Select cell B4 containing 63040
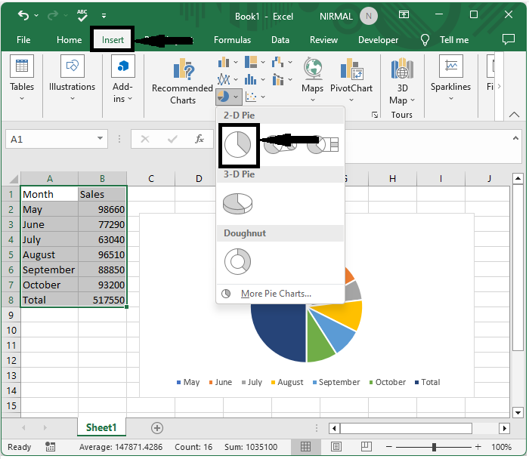Screen dimensions: 529x459 102,239
